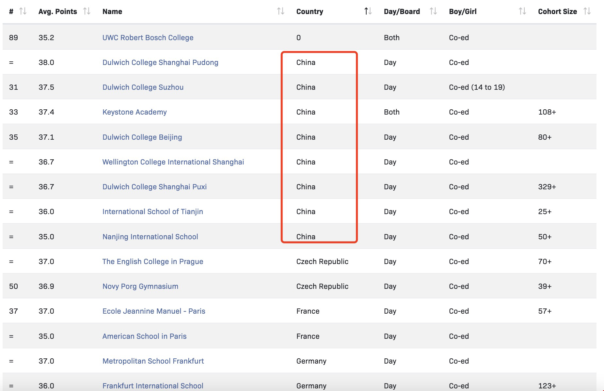Select rank 31 cell
This screenshot has width=604, height=391.
point(13,87)
